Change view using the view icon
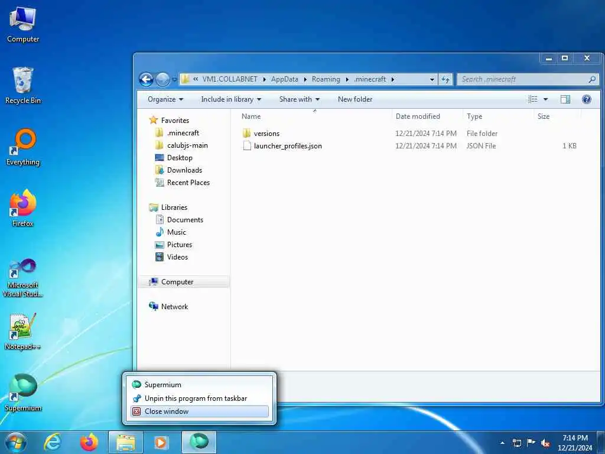Viewport: 605px width, 454px height. [533, 99]
